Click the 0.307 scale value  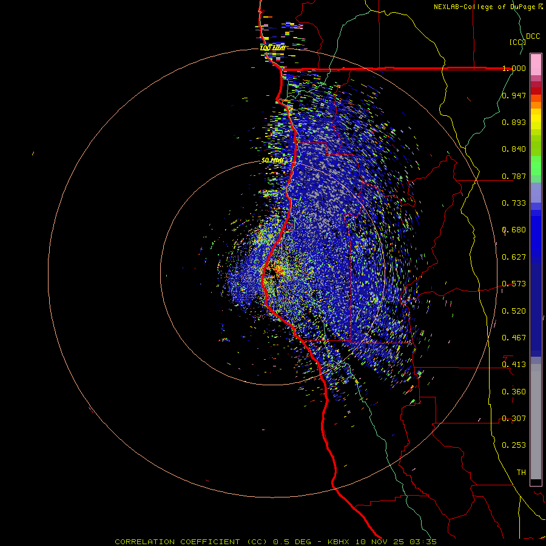click(514, 419)
